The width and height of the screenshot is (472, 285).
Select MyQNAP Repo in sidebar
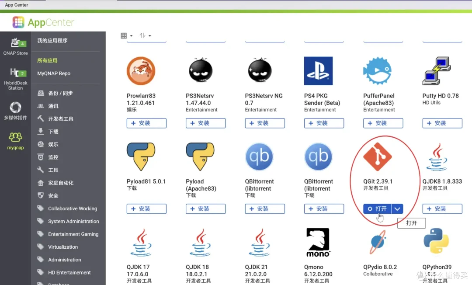(x=54, y=73)
